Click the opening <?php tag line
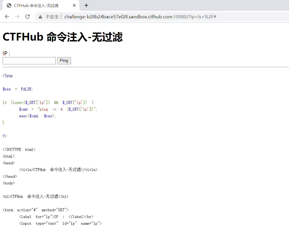Image resolution: width=289 pixels, height=226 pixels. coord(8,76)
